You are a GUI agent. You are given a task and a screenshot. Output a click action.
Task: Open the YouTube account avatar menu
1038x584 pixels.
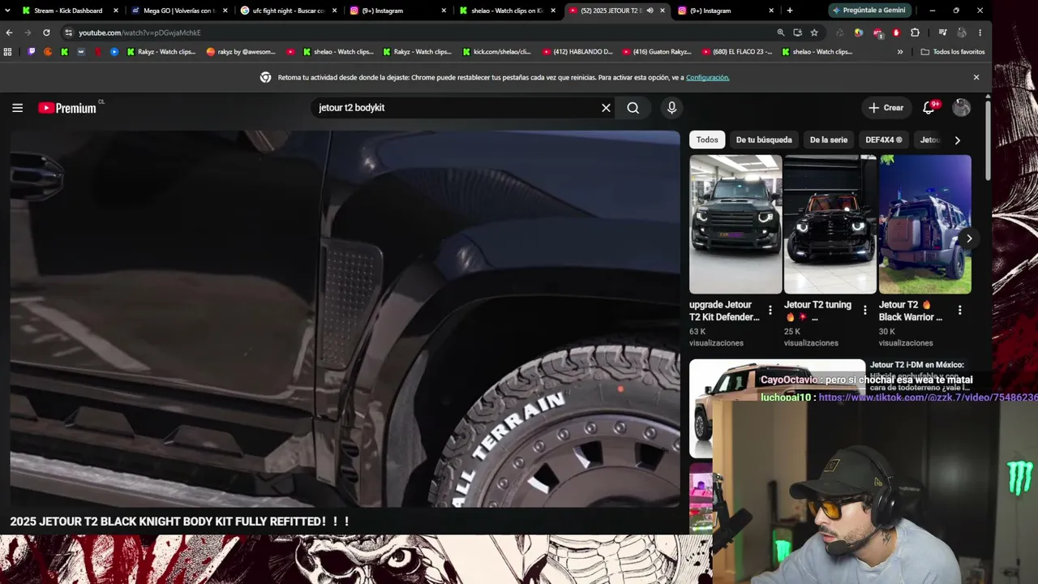[x=962, y=108]
